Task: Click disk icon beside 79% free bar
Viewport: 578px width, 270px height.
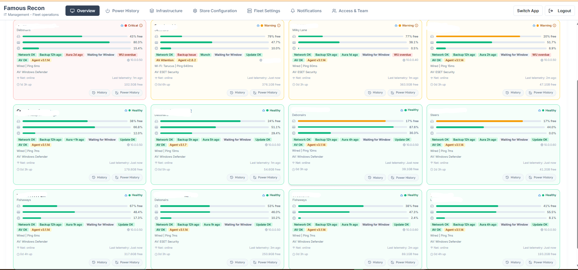Action: click(156, 37)
